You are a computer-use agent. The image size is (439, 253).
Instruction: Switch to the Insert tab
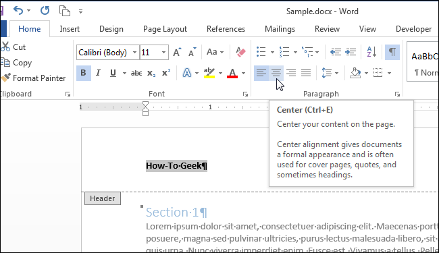tap(70, 29)
